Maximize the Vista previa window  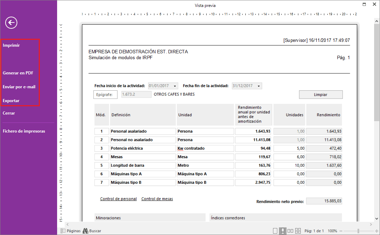click(364, 5)
